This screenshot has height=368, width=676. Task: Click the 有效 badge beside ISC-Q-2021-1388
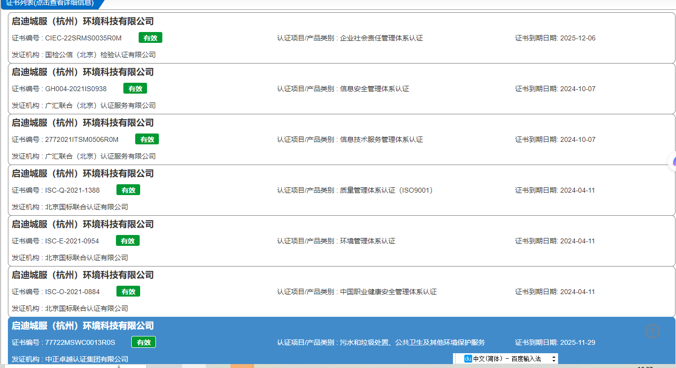point(128,190)
